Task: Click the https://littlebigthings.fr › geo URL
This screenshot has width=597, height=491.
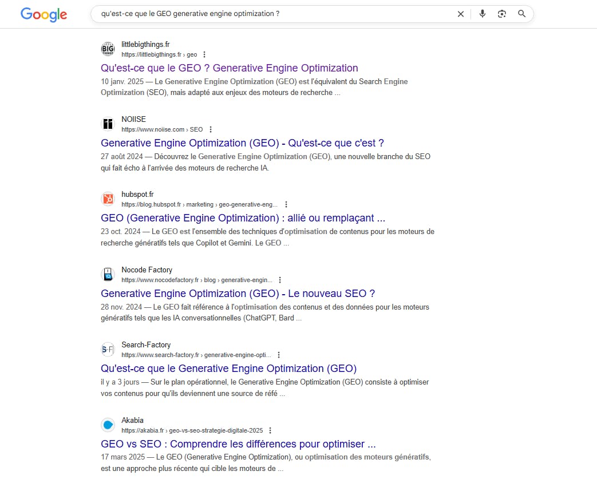Action: click(x=159, y=54)
